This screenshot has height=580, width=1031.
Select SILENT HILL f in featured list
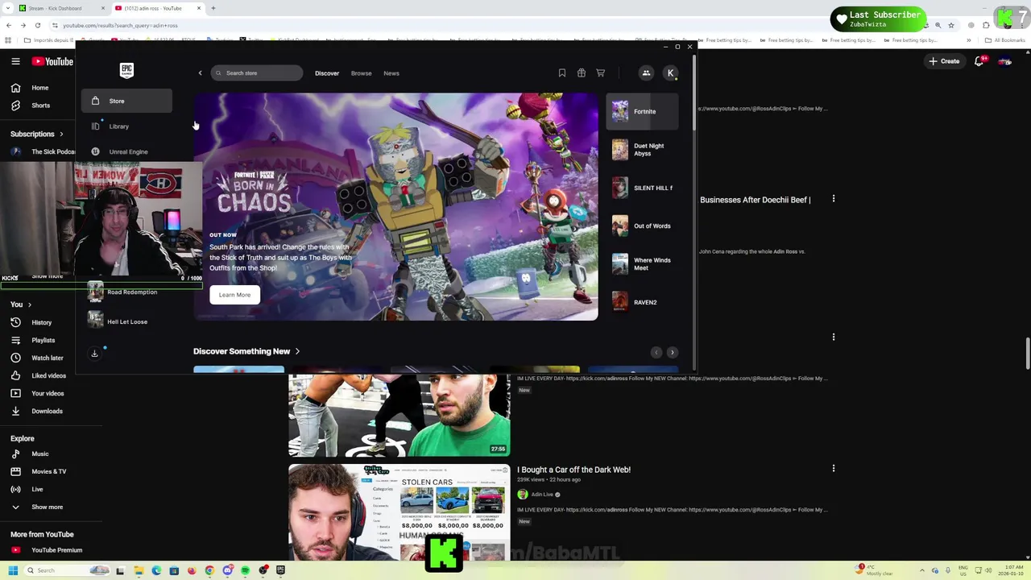[x=642, y=188]
